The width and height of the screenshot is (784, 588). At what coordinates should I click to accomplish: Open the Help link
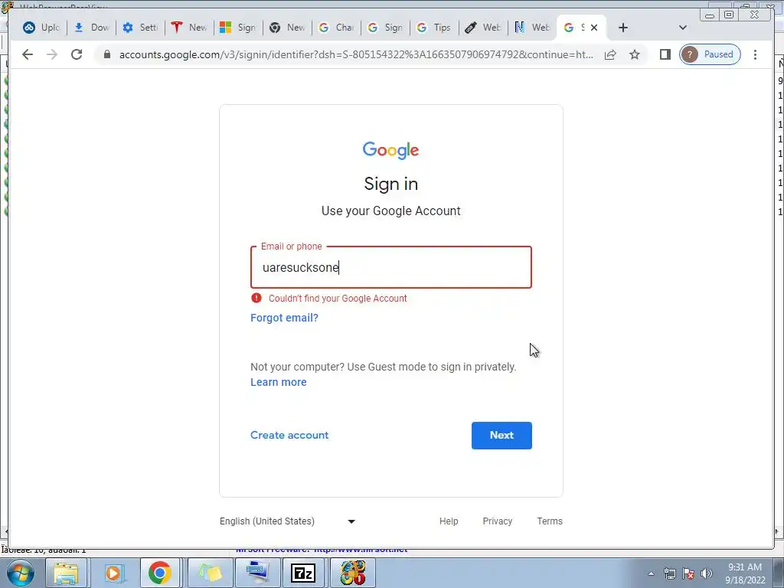(x=449, y=521)
